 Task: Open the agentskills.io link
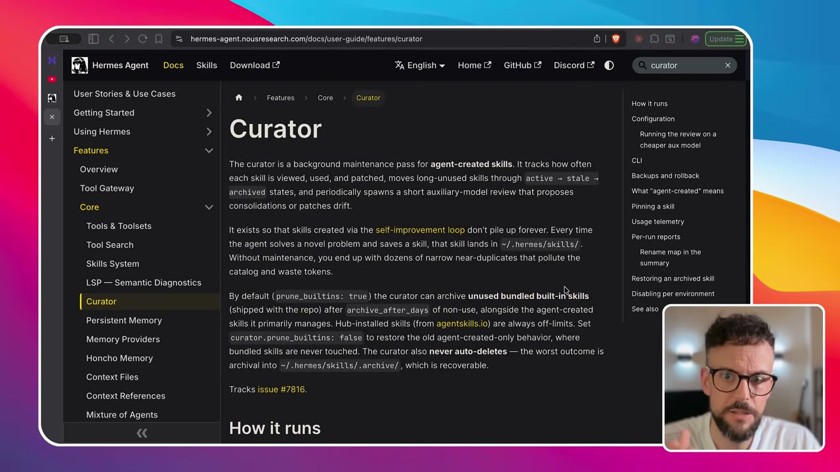pyautogui.click(x=462, y=324)
